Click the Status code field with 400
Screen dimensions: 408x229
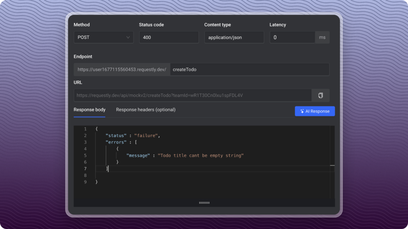pyautogui.click(x=169, y=37)
